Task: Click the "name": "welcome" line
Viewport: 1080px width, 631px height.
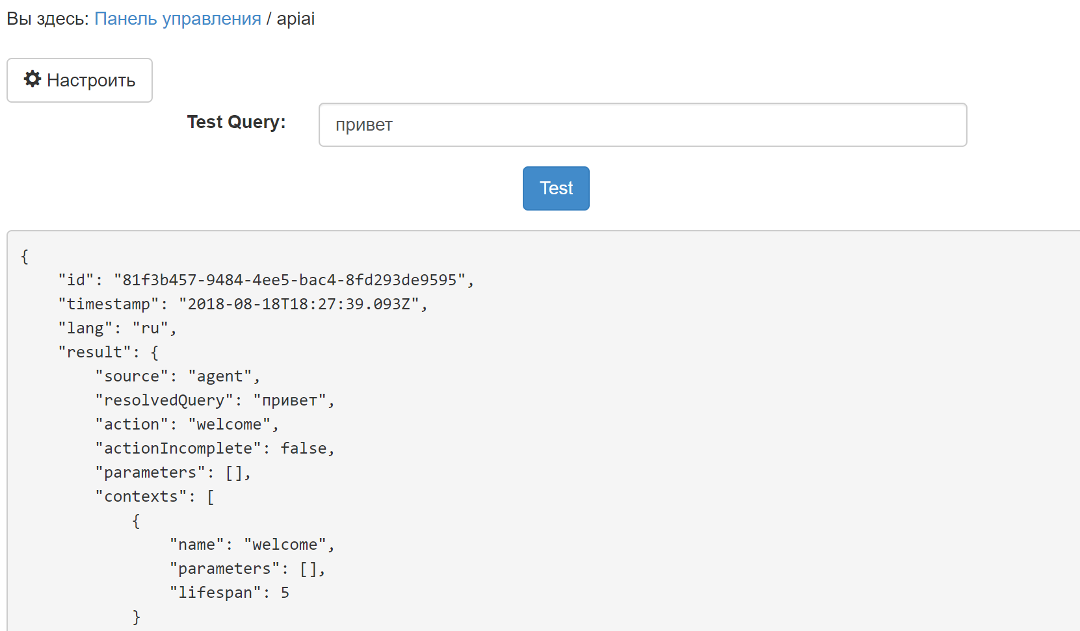Action: click(x=252, y=545)
